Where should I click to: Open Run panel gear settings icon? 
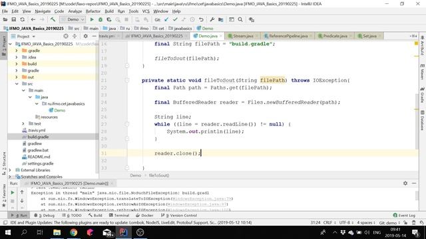[x=405, y=183]
